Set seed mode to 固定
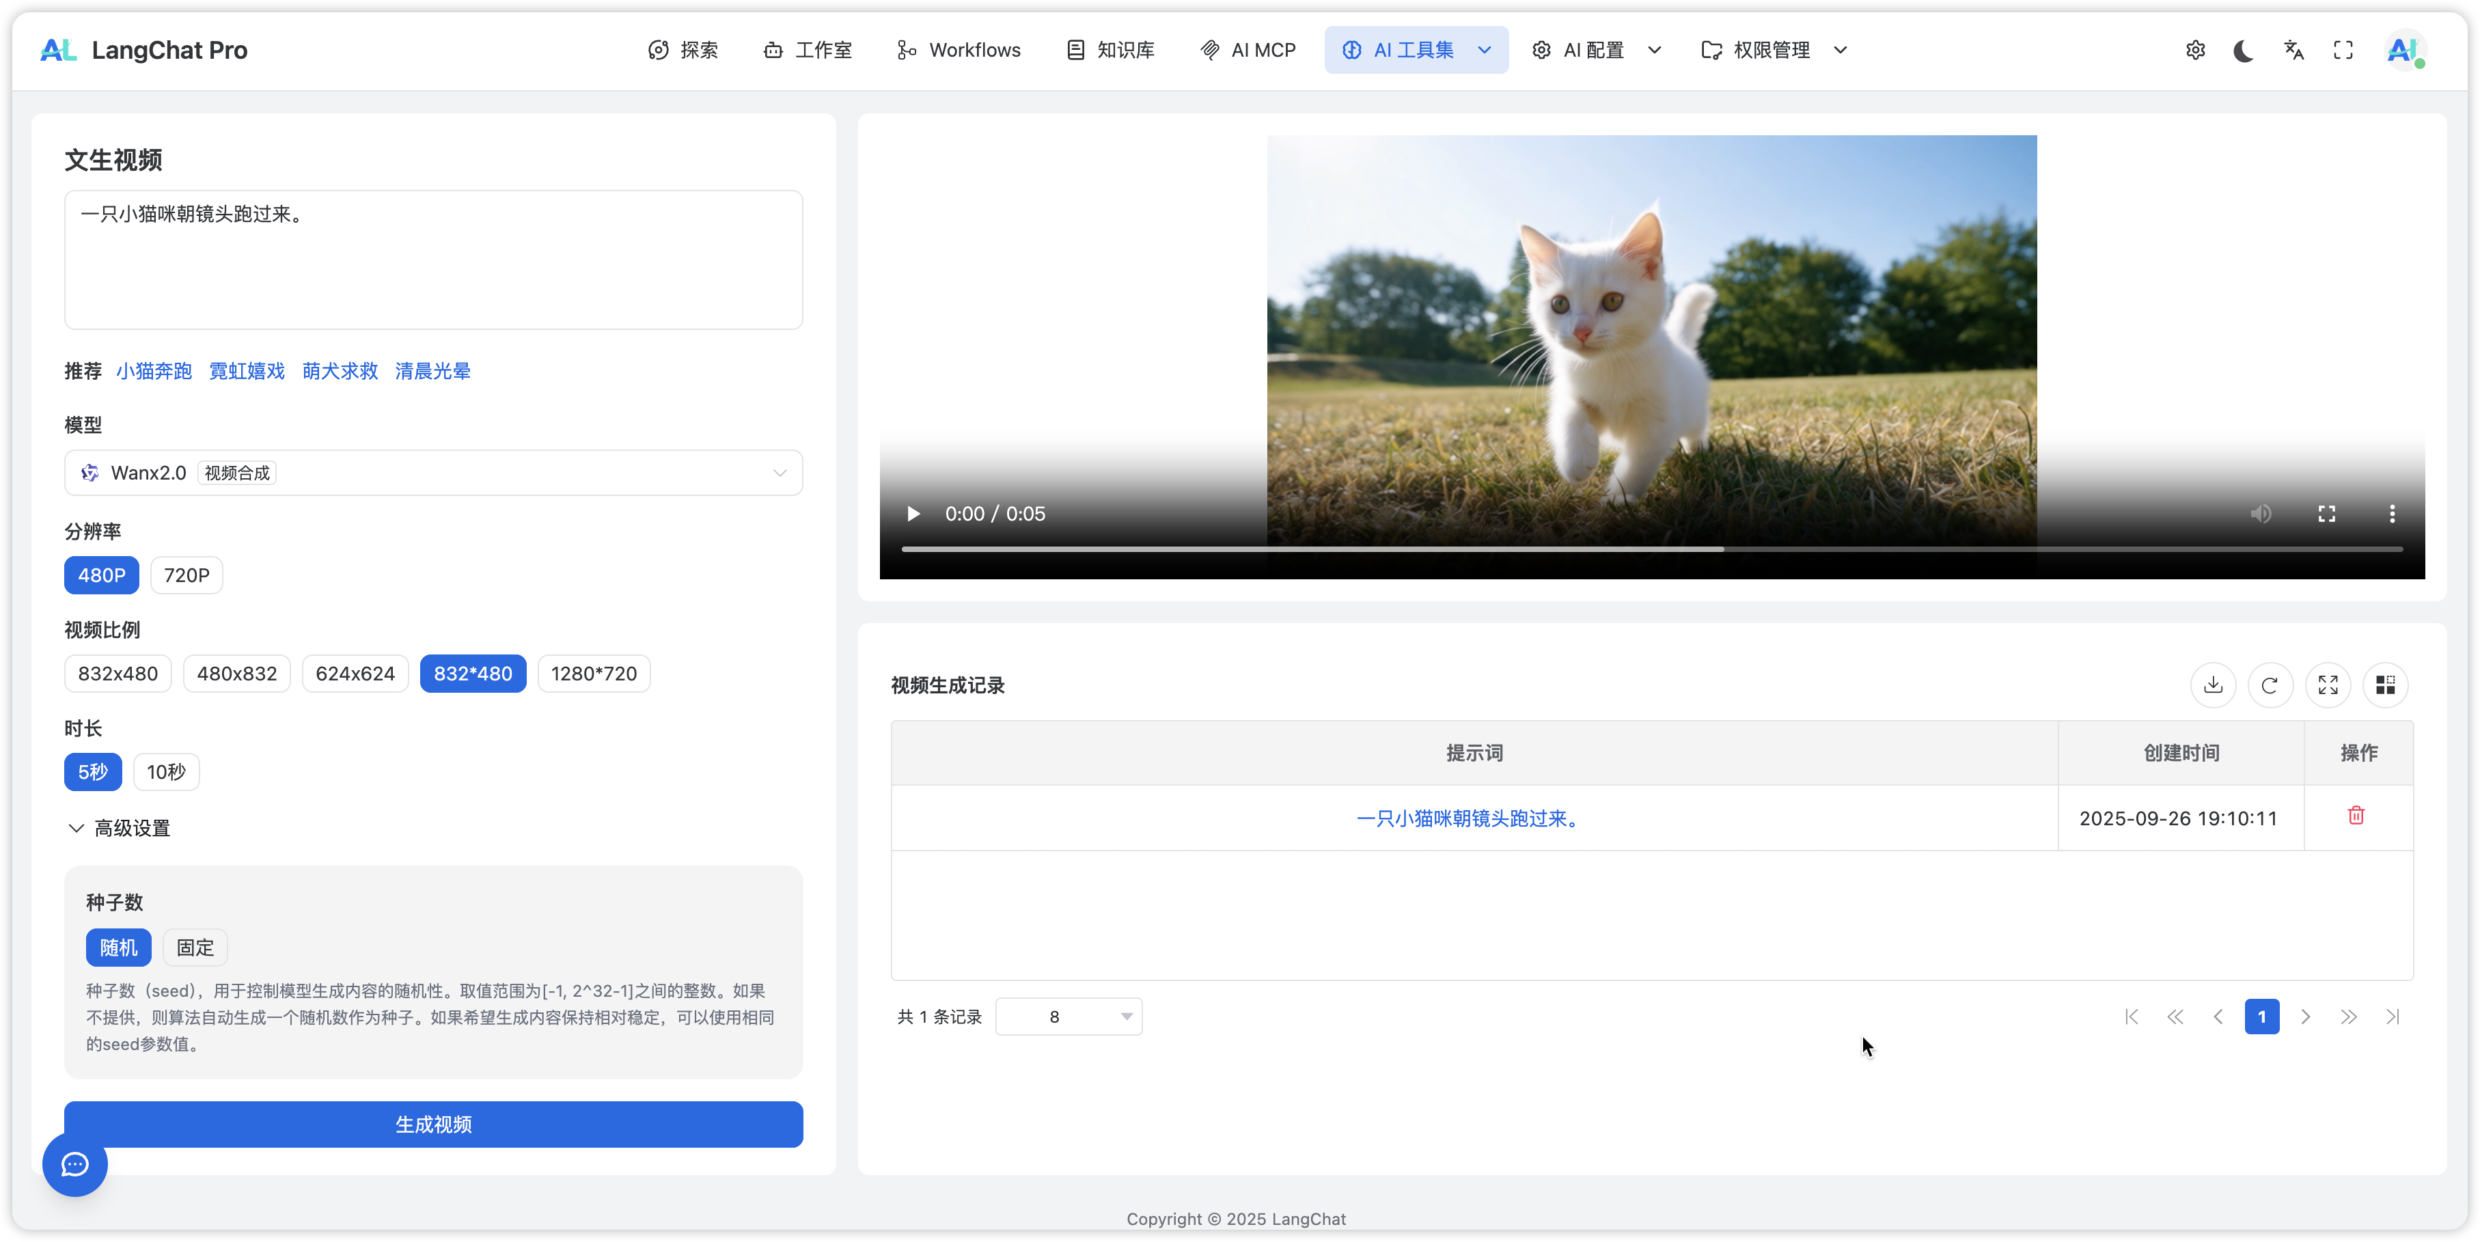The height and width of the screenshot is (1242, 2480). click(195, 948)
